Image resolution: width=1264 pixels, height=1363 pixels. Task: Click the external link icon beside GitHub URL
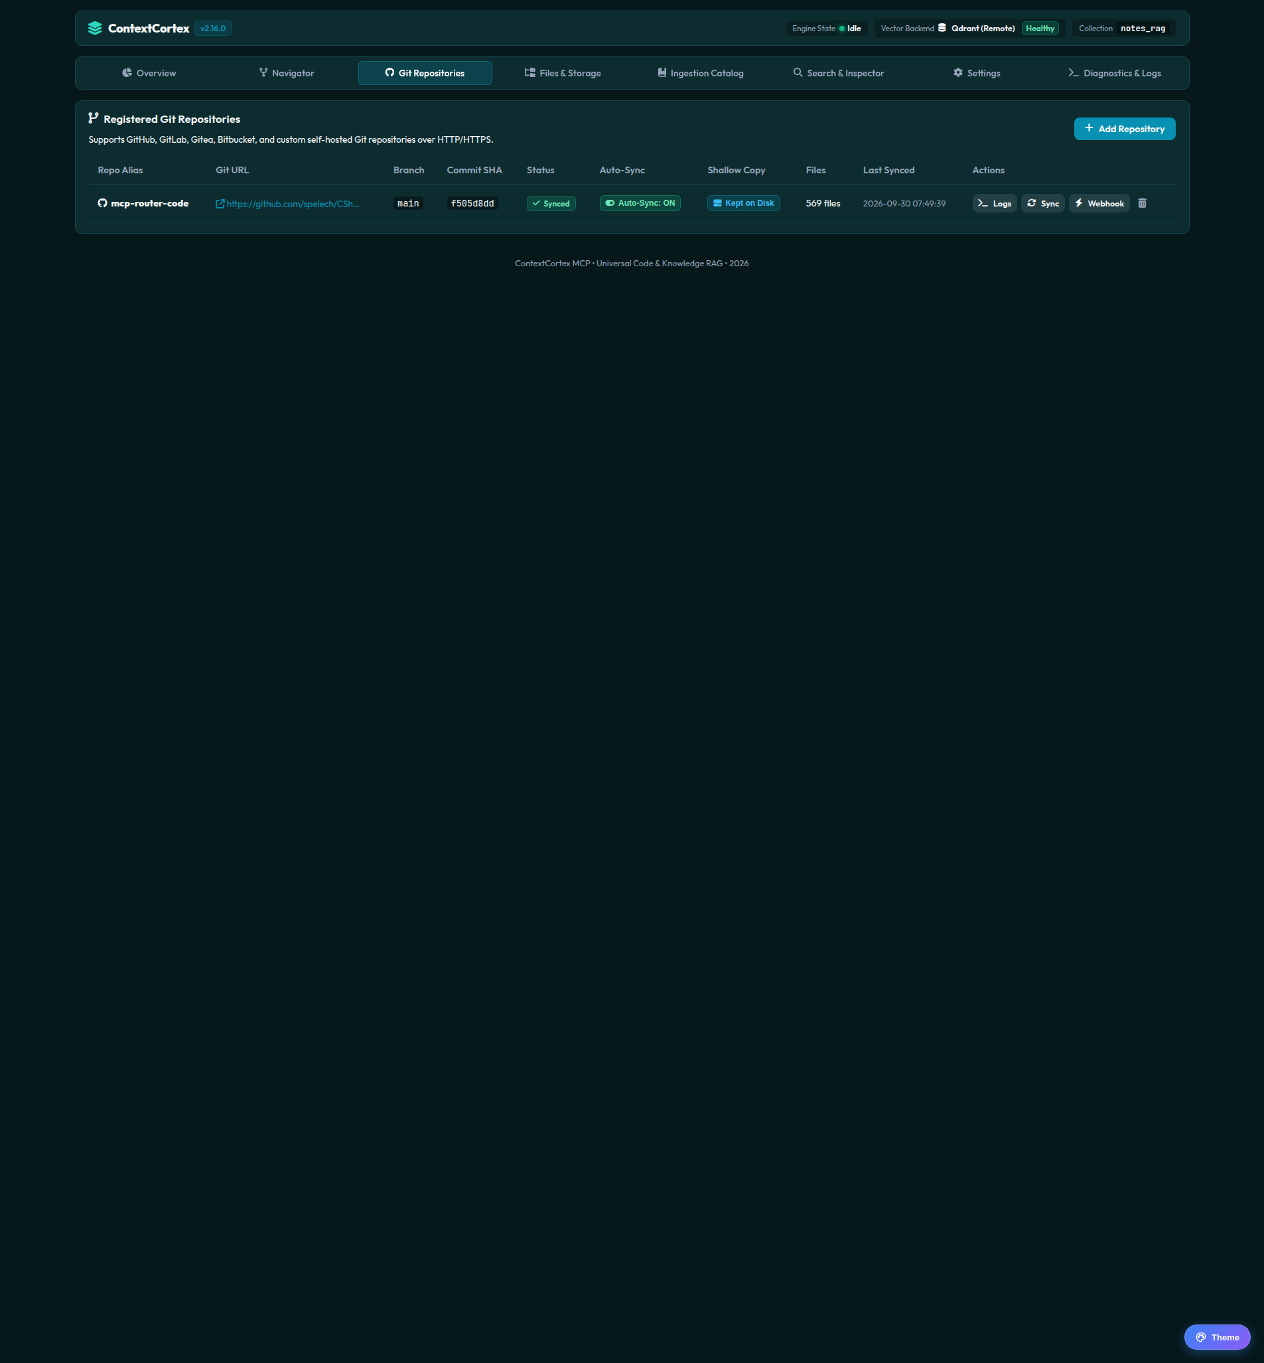(220, 204)
